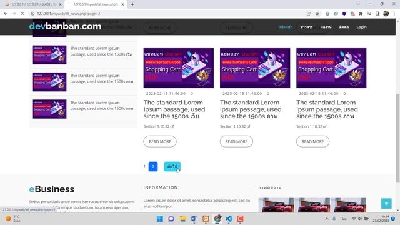The image size is (400, 225).
Task: Open the orange XAMPP taskbar icon
Action: click(x=206, y=219)
